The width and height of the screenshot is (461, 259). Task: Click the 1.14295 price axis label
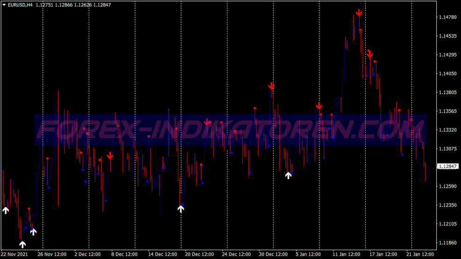tap(448, 55)
